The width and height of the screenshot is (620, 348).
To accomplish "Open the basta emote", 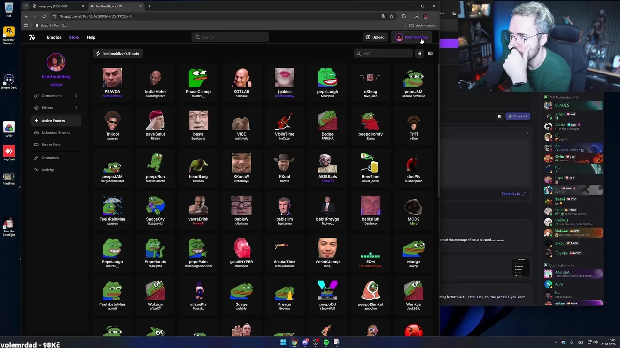I will tap(198, 125).
